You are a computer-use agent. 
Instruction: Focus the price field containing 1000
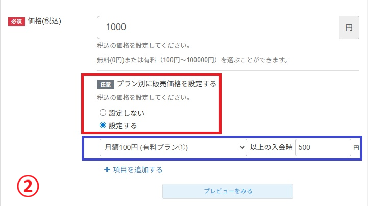[218, 28]
